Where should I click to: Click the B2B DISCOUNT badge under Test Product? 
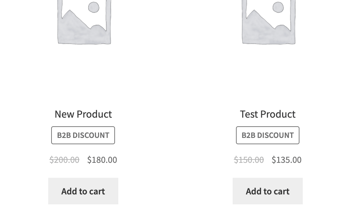[x=268, y=135]
